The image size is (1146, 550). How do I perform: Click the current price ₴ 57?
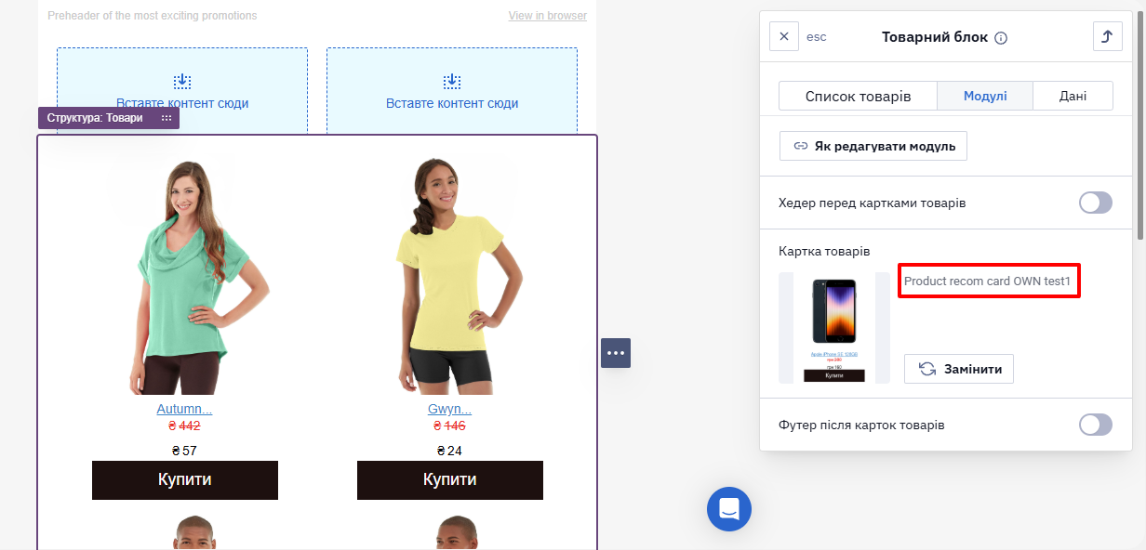pyautogui.click(x=184, y=451)
